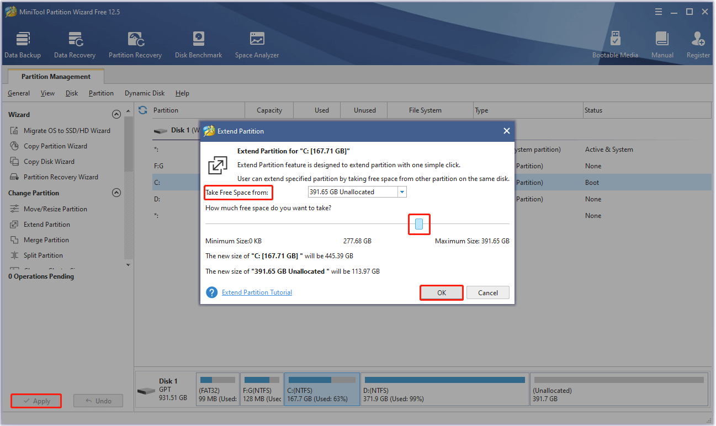Select the F:G(NTFS) 128 MB partition block

262,390
